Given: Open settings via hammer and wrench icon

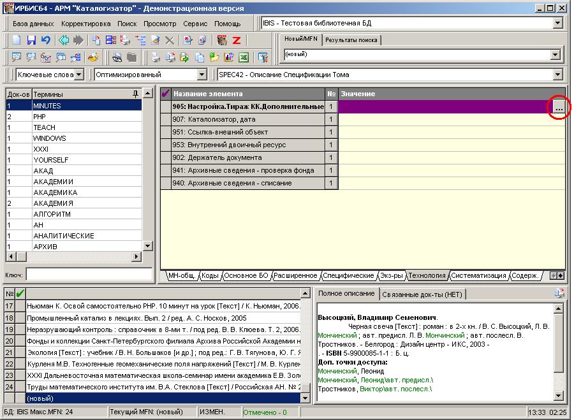Looking at the screenshot, I should 263,57.
